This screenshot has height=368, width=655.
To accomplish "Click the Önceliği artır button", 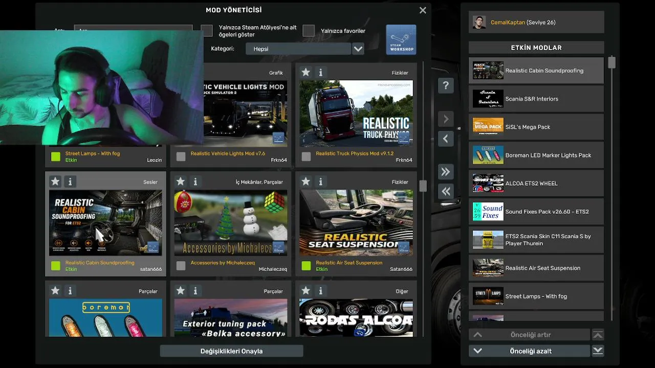I will tap(530, 335).
